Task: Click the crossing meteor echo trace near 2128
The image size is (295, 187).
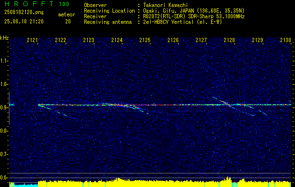Action: tap(226, 103)
